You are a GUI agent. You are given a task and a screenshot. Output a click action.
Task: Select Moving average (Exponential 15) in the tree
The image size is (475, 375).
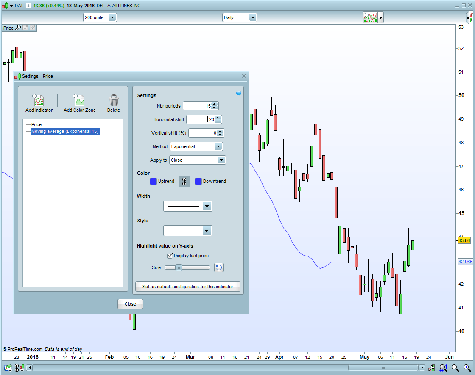point(65,131)
